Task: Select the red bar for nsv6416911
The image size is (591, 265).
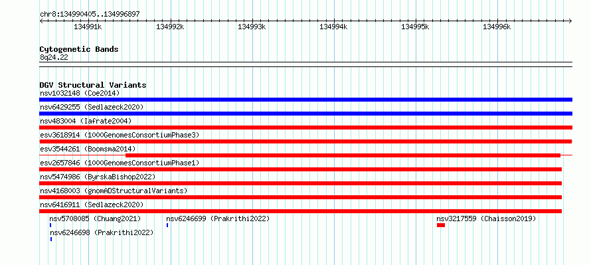Action: click(300, 211)
